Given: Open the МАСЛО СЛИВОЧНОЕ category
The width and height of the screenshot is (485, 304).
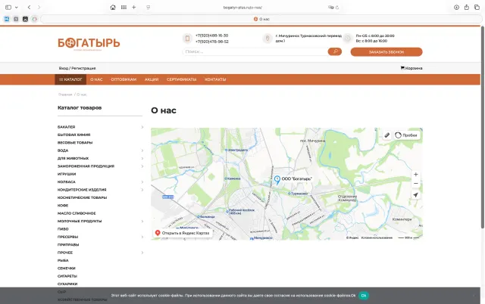Looking at the screenshot, I should coord(77,213).
